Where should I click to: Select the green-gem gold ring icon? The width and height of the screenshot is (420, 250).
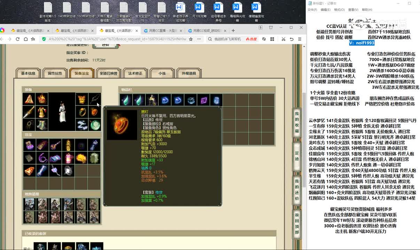[81, 112]
